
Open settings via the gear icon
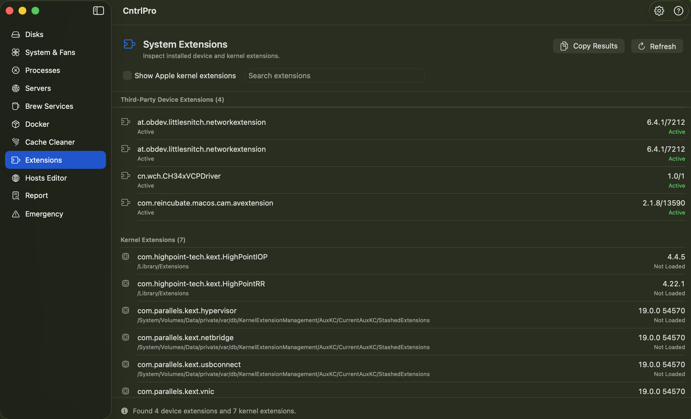coord(659,11)
